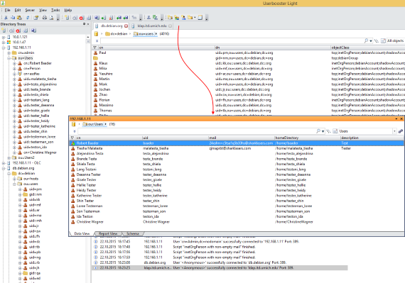Click the green import arrow server icon

(104, 18)
